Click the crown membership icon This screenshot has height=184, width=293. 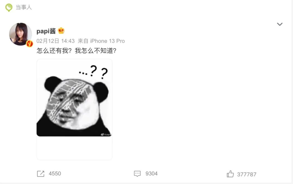61,30
